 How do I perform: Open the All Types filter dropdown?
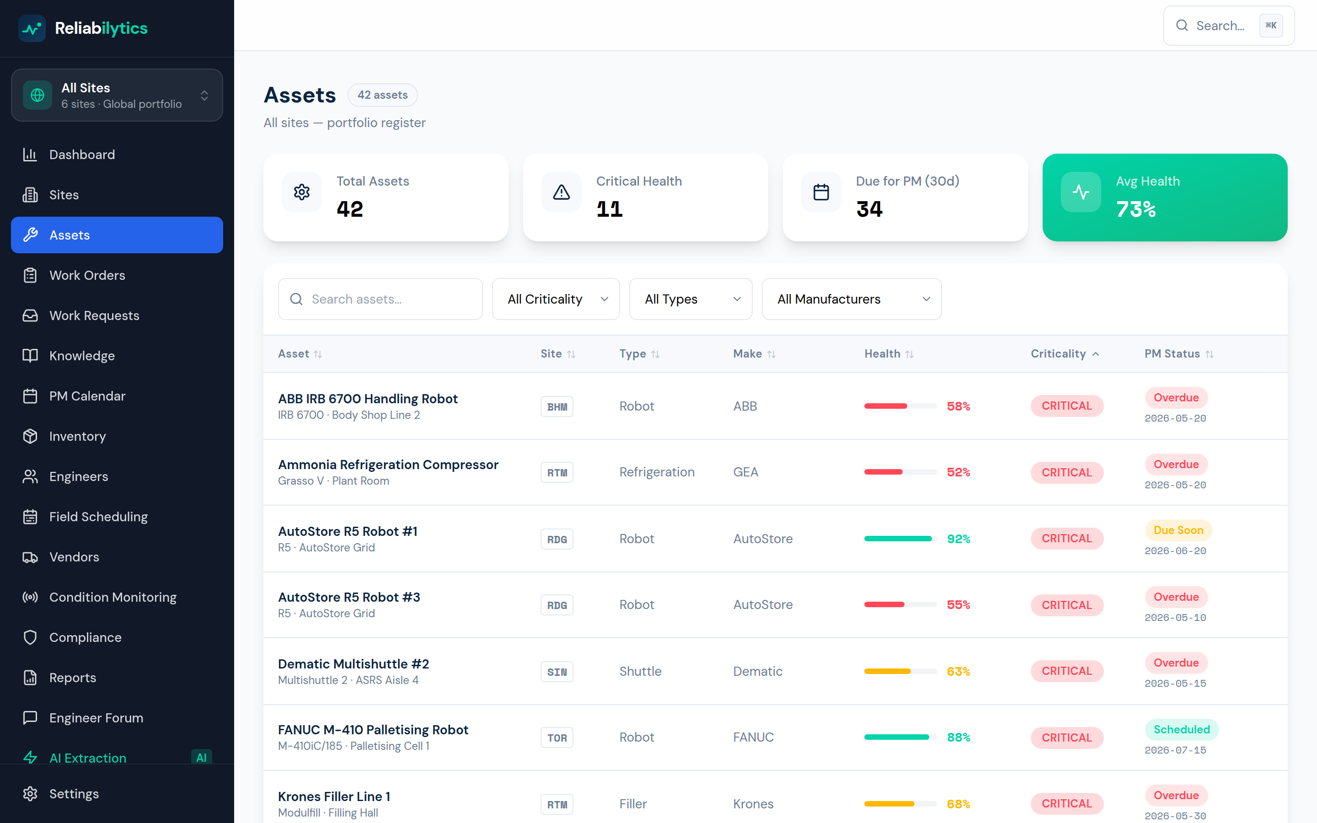691,299
